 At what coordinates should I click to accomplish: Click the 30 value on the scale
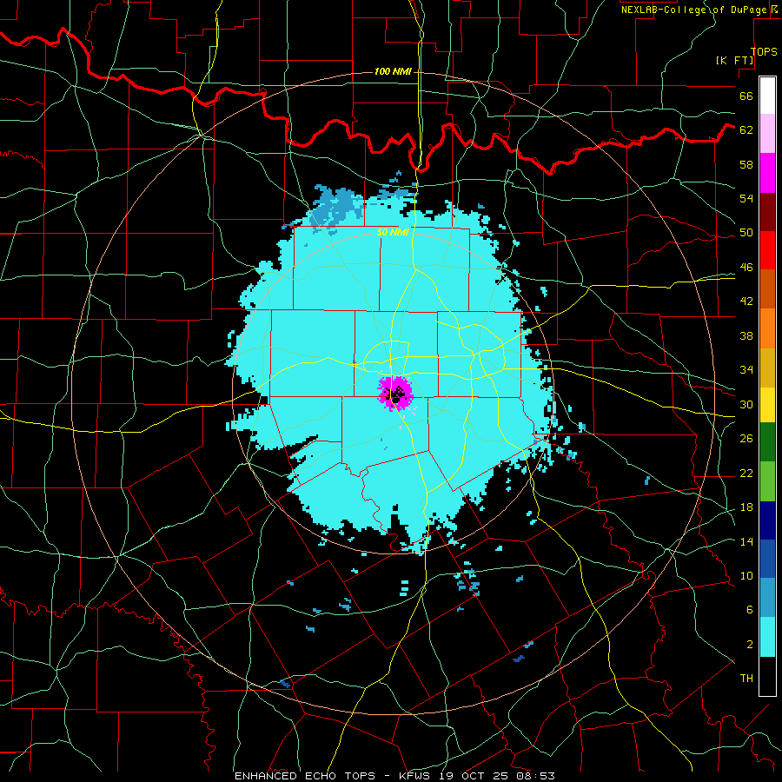tap(746, 404)
